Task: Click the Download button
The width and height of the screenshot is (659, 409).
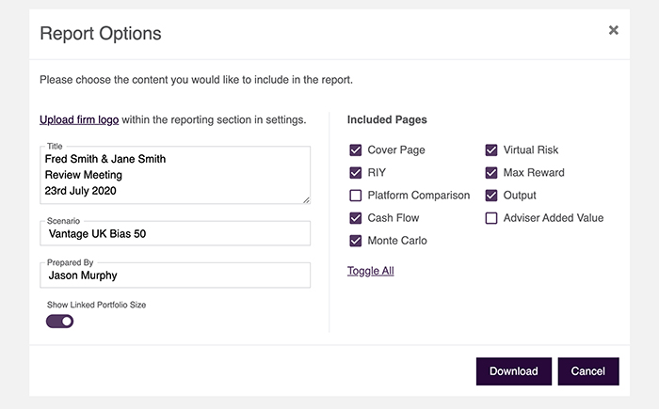Action: (x=514, y=371)
